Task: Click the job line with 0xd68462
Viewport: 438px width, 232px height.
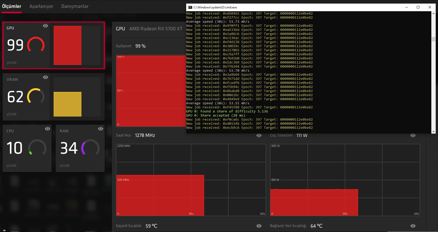Action: click(250, 14)
